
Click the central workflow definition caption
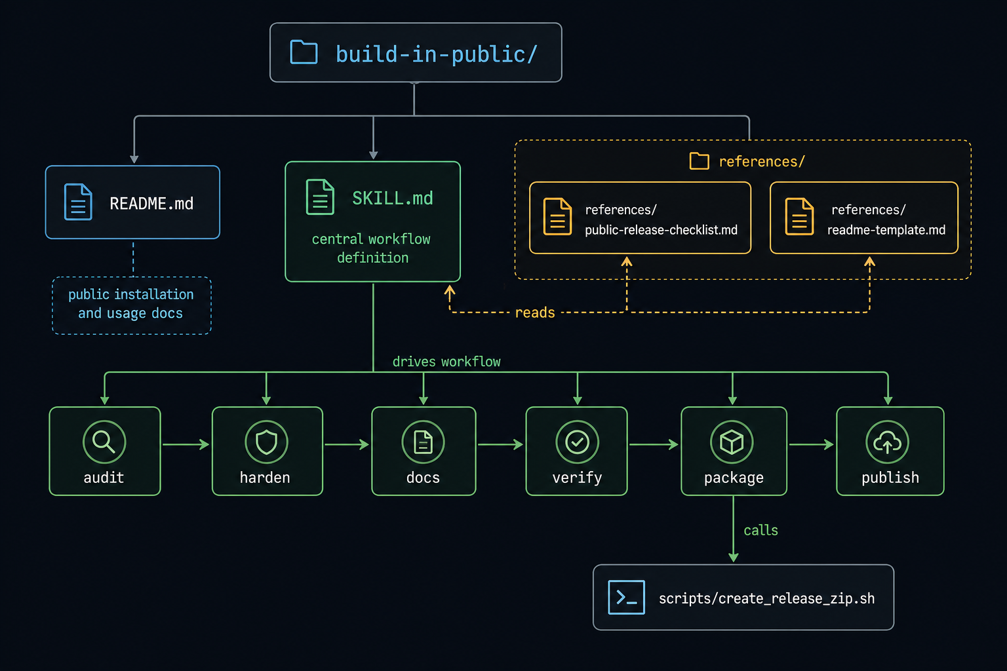[372, 248]
